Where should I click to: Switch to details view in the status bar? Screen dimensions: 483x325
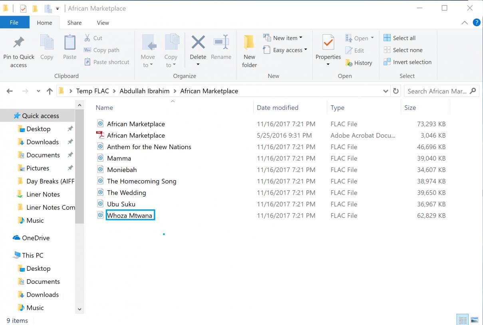tap(463, 320)
